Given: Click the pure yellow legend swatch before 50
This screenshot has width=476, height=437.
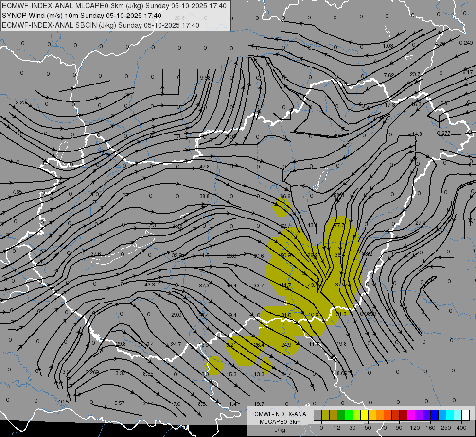Looking at the screenshot, I should [365, 415].
